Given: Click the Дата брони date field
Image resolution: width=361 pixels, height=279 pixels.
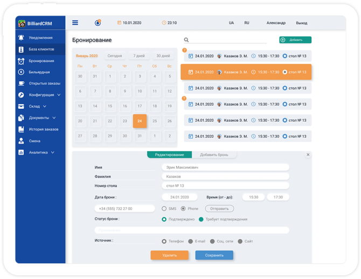Looking at the screenshot, I should [x=181, y=197].
